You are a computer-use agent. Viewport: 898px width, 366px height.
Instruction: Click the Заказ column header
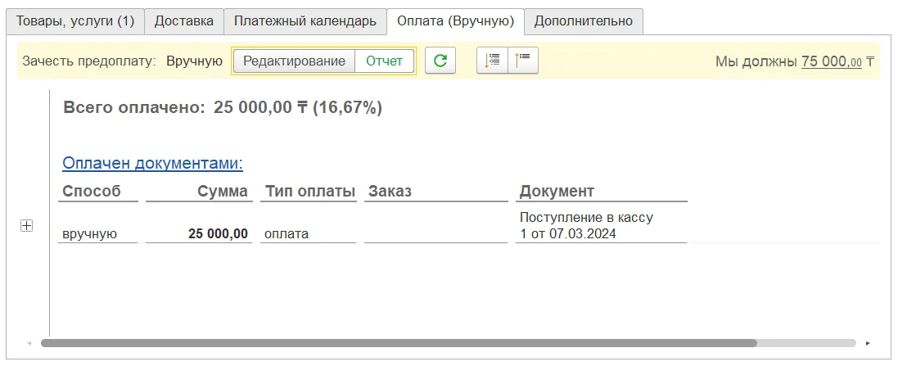click(x=390, y=192)
